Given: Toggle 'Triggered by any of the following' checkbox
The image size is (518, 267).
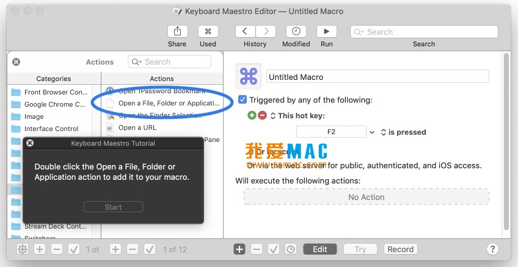Looking at the screenshot, I should (242, 99).
